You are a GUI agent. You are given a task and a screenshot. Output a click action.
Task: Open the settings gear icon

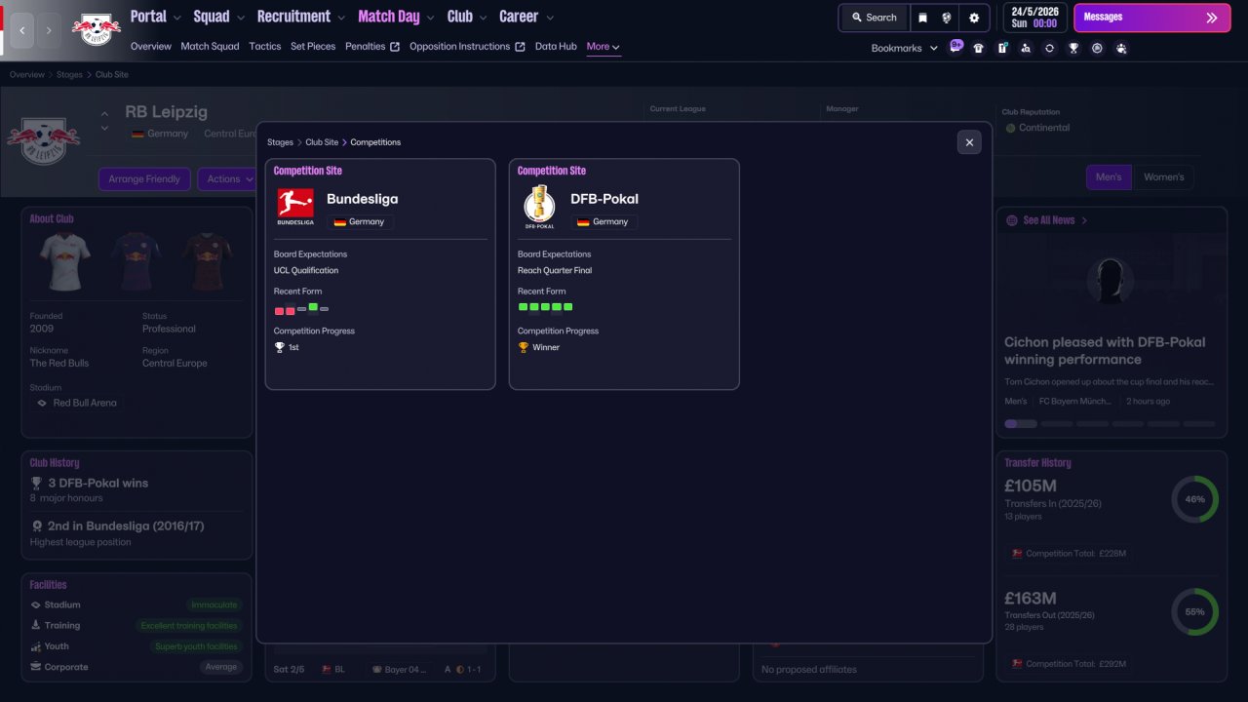coord(974,18)
